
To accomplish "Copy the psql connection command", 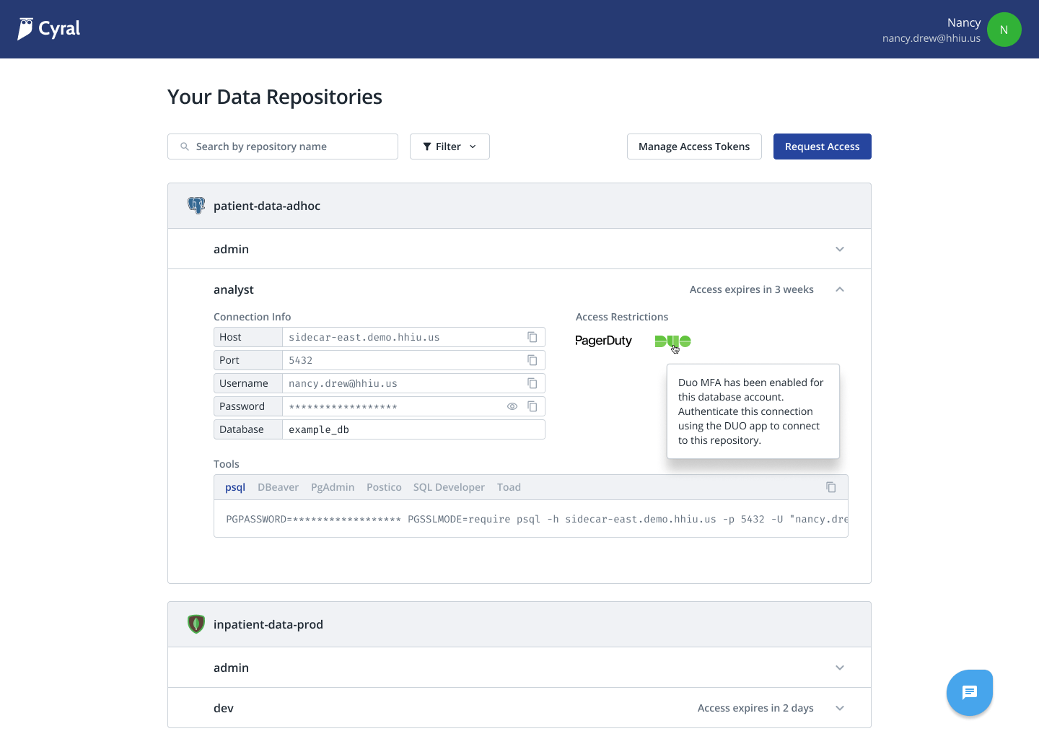I will point(830,487).
